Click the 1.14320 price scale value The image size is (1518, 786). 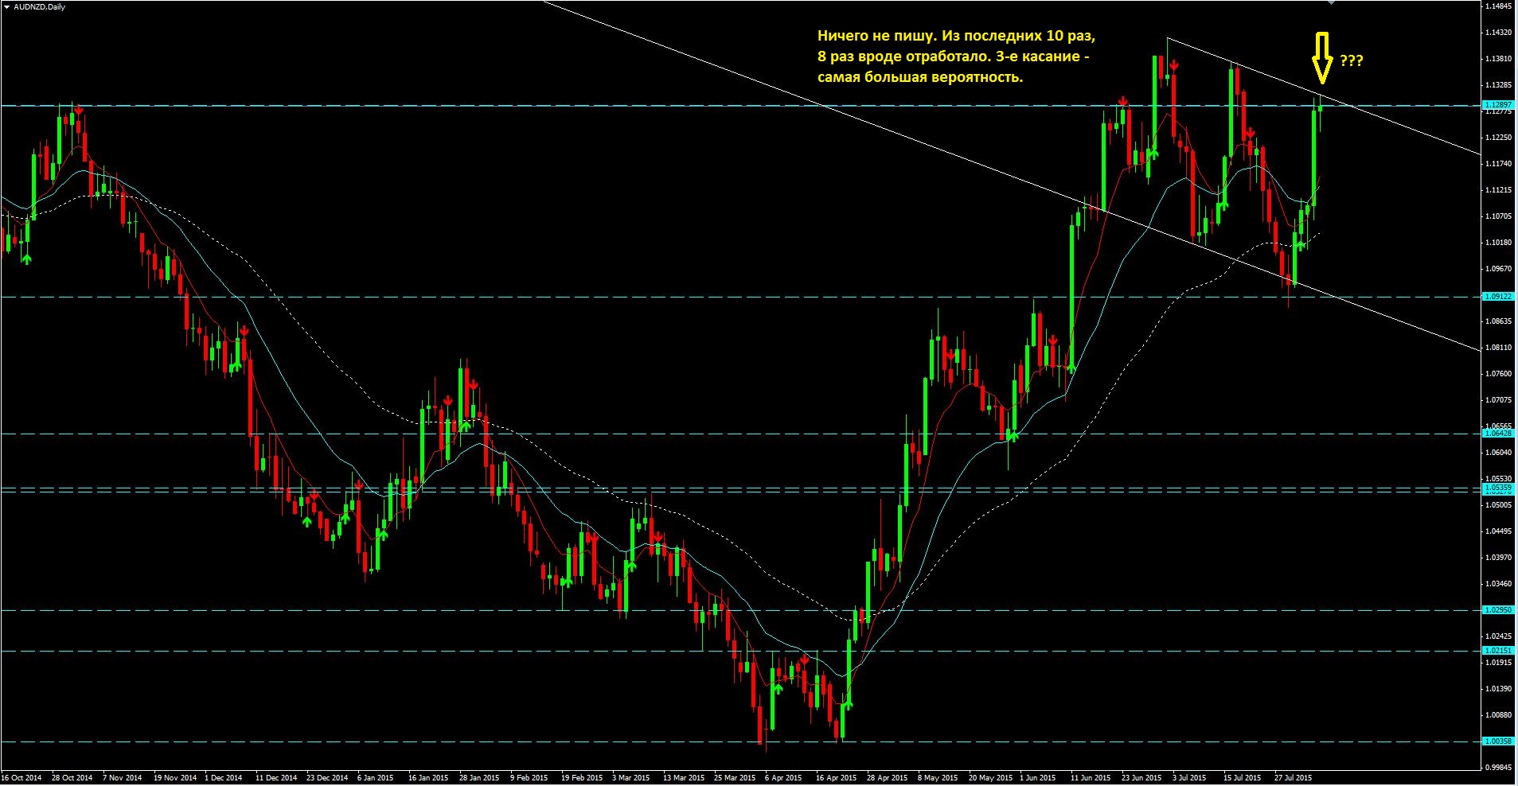(x=1499, y=33)
